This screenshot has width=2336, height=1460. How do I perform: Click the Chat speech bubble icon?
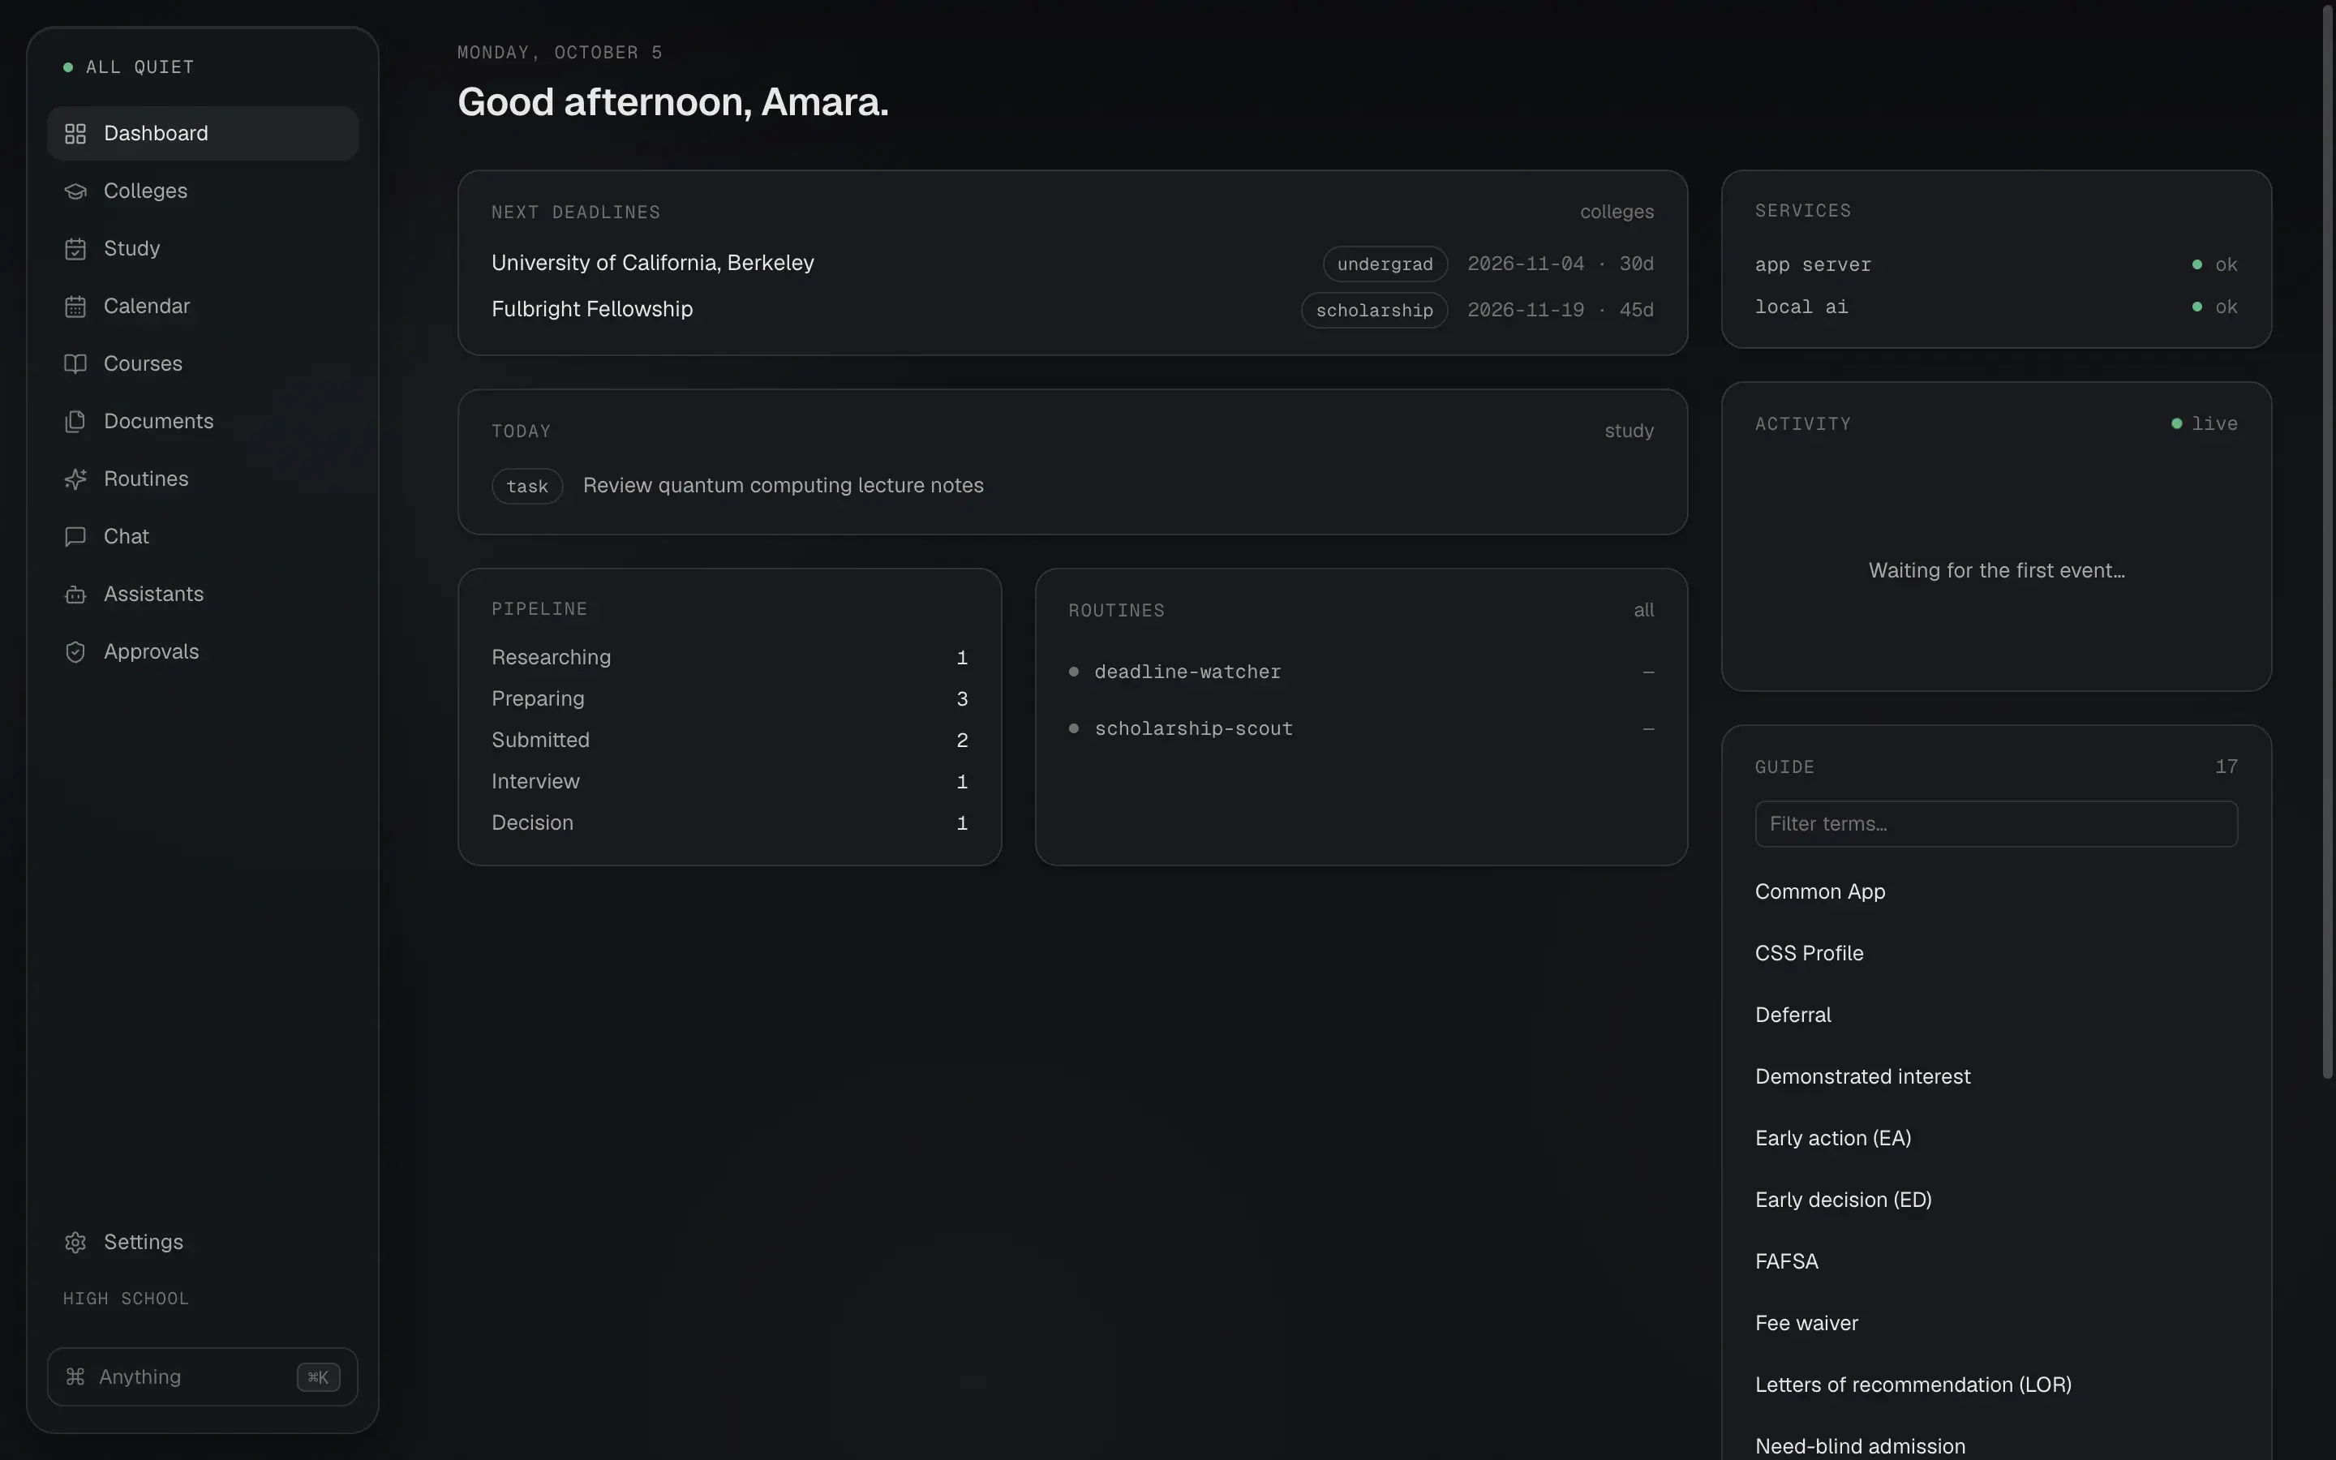[75, 537]
